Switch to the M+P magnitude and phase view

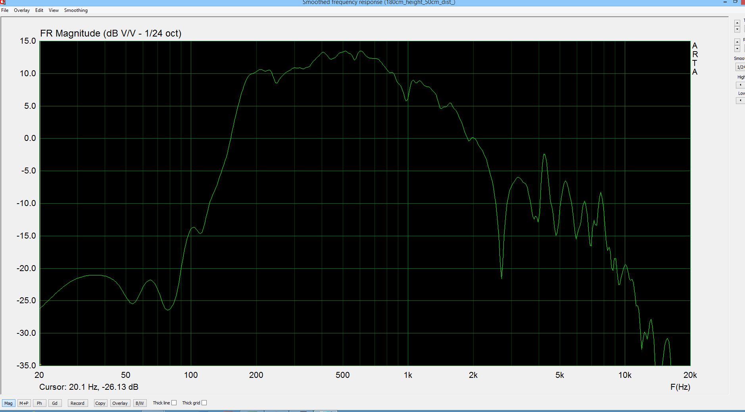24,403
